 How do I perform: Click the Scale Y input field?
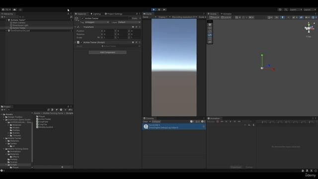tap(122, 38)
